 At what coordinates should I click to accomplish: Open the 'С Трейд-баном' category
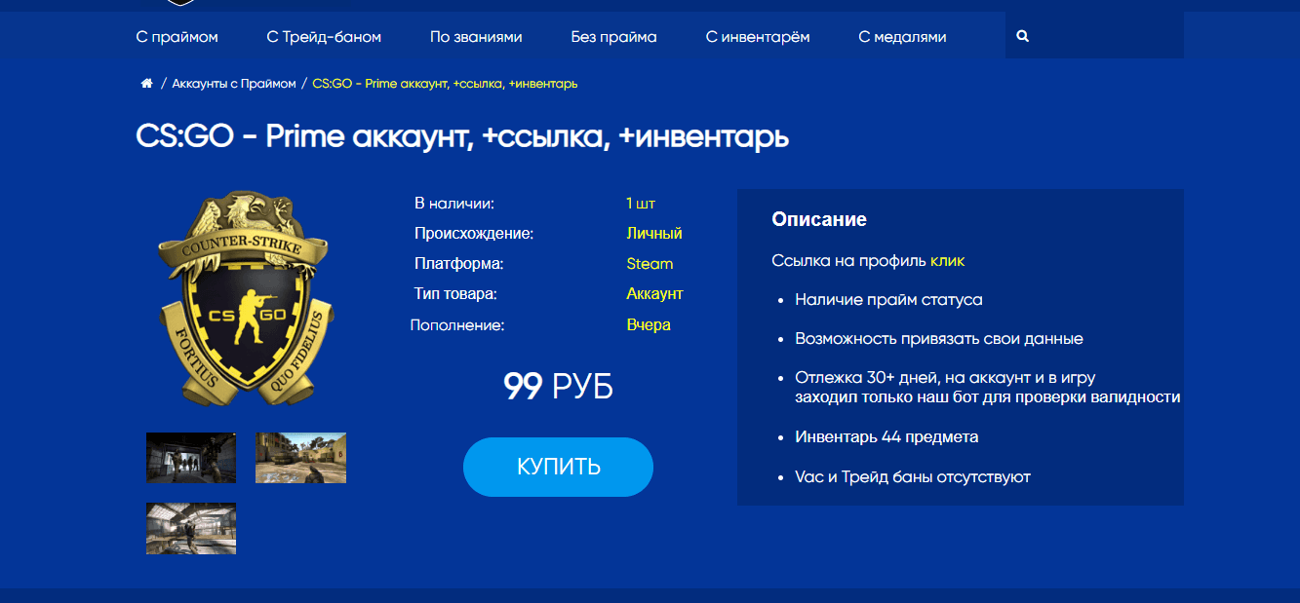[324, 37]
